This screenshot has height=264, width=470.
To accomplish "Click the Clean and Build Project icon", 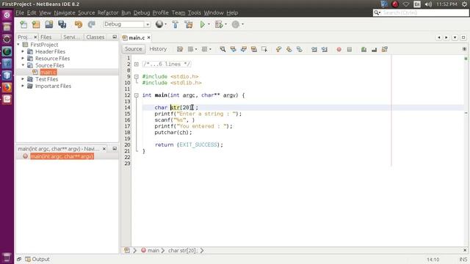I will 189,24.
